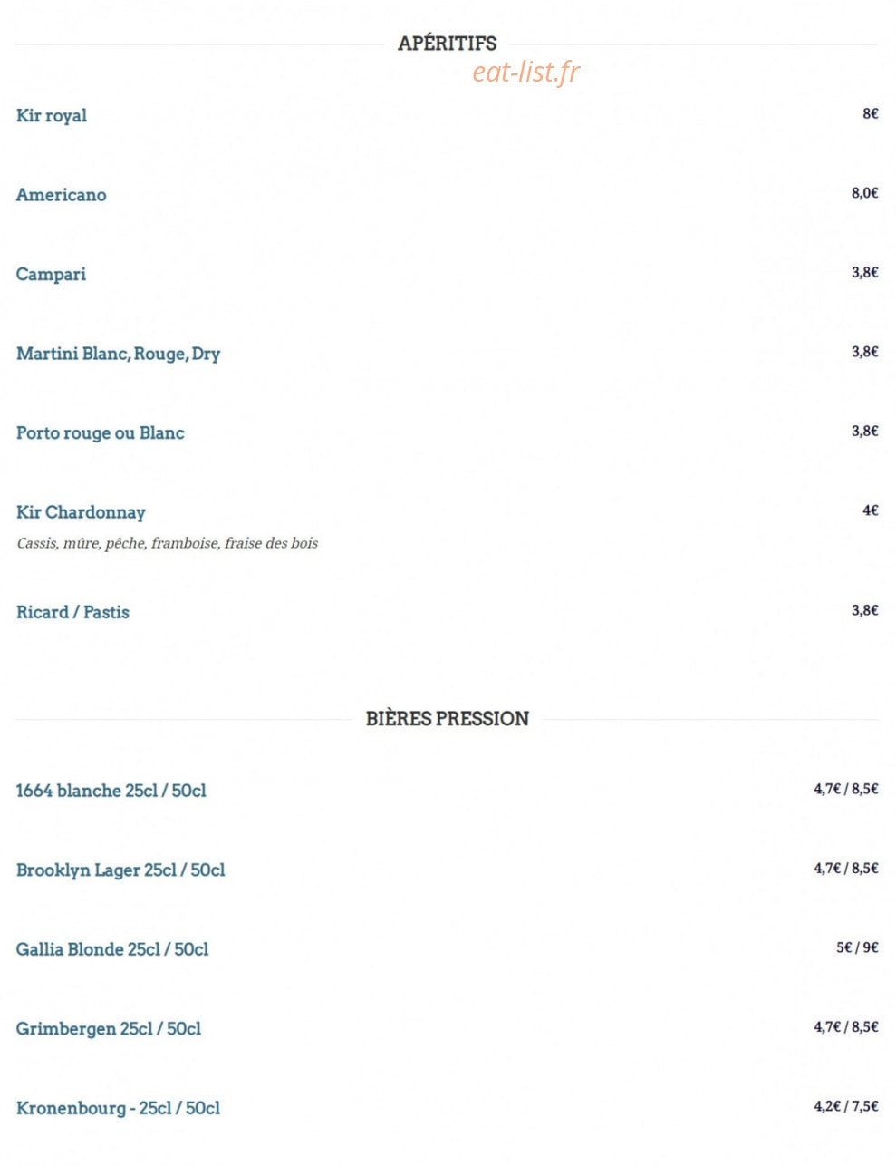Click the APÉRITIFS section heading
Viewport: 896px width, 1166px height.
448,43
